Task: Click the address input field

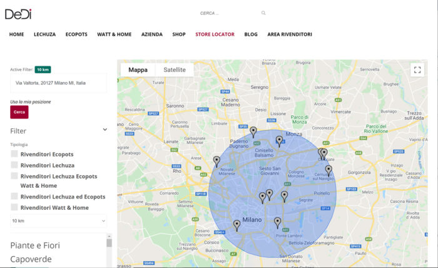Action: tap(58, 83)
